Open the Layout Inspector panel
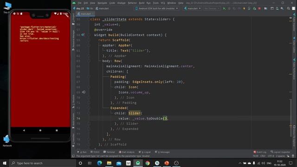This screenshot has height=167, width=297. pyautogui.click(x=280, y=152)
